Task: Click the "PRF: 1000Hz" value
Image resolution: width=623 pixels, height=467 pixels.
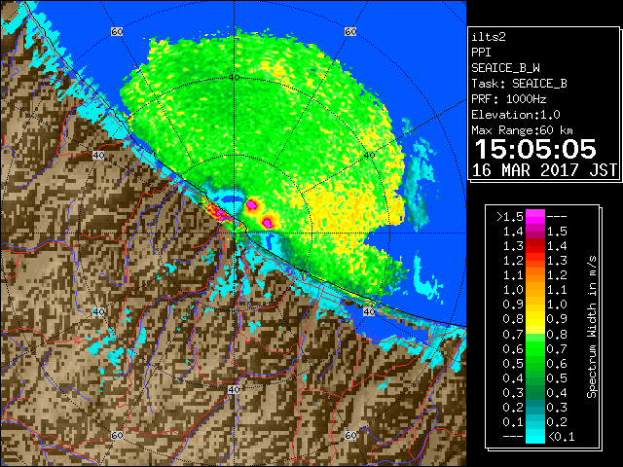Action: (509, 99)
